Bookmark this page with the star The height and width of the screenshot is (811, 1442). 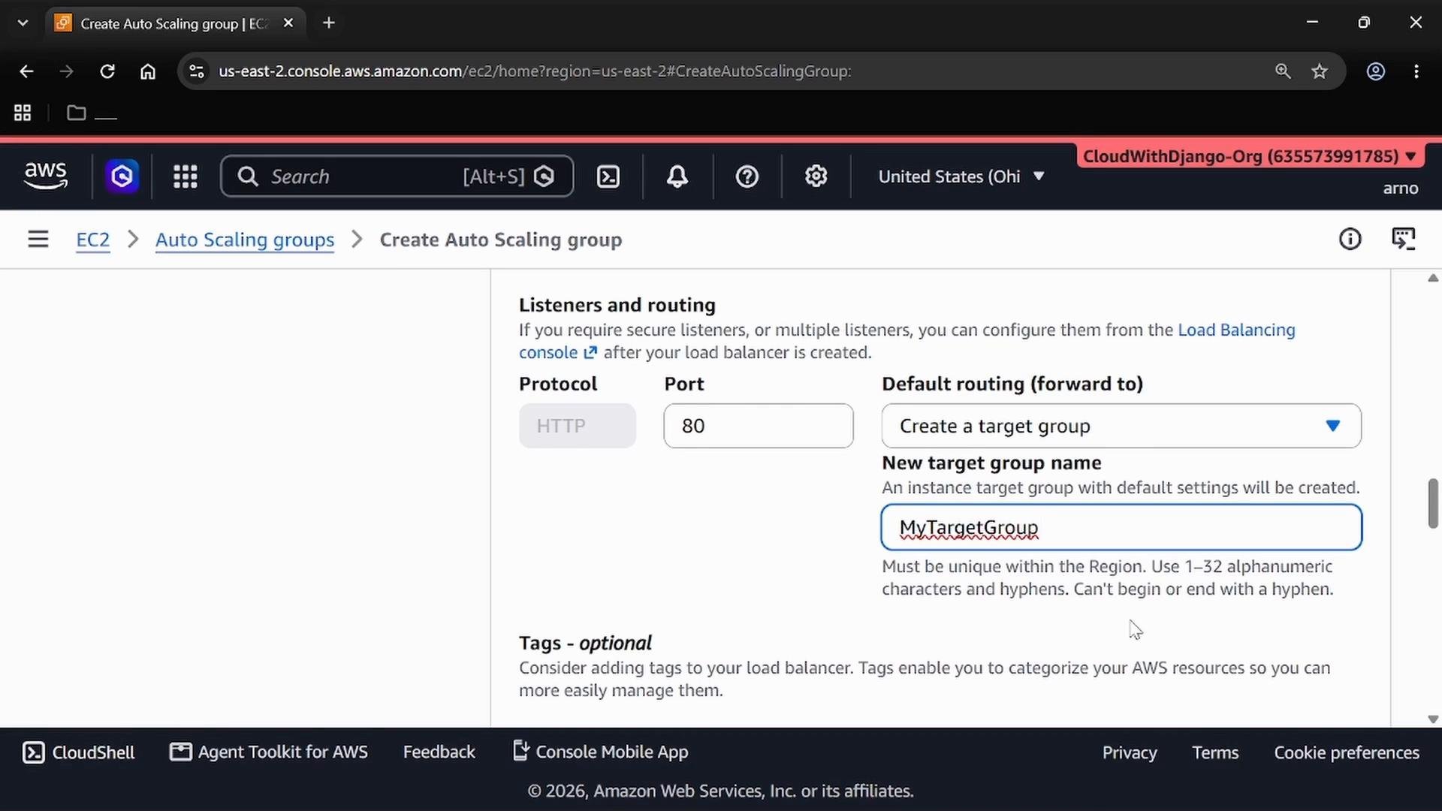tap(1320, 71)
